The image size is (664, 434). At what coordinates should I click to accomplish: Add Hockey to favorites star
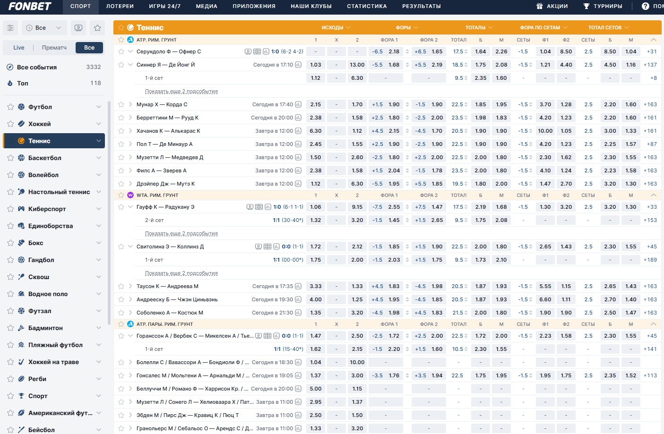click(10, 124)
